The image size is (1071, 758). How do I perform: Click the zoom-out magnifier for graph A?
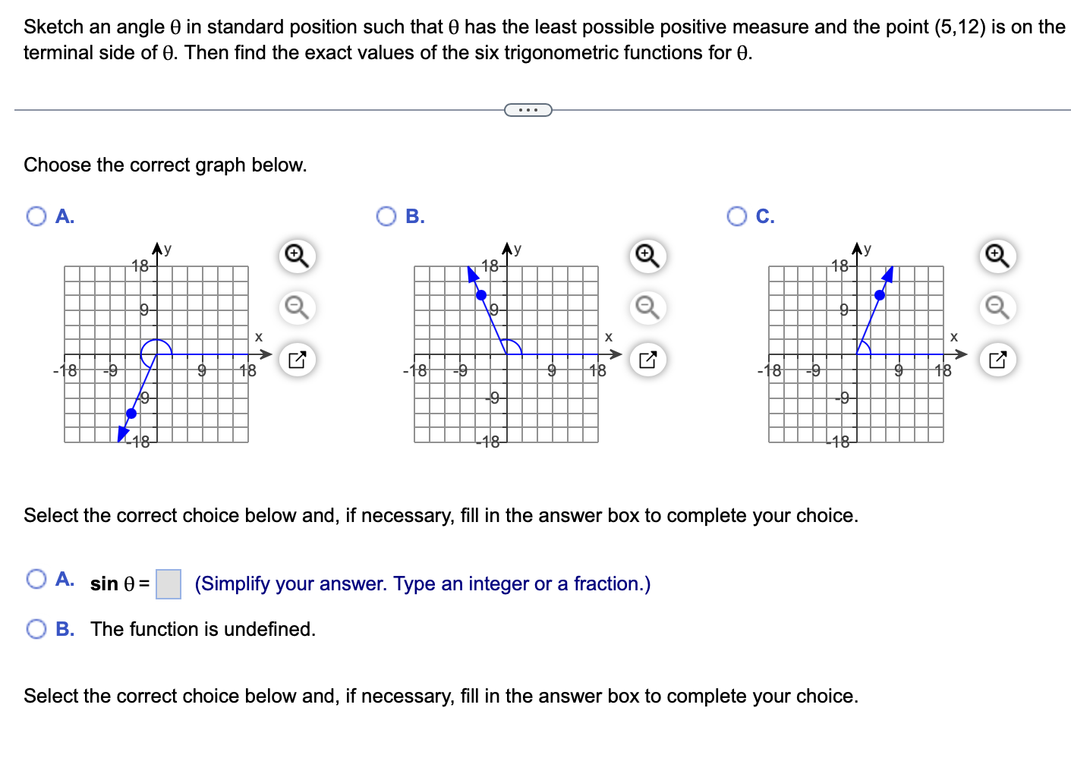pos(296,308)
